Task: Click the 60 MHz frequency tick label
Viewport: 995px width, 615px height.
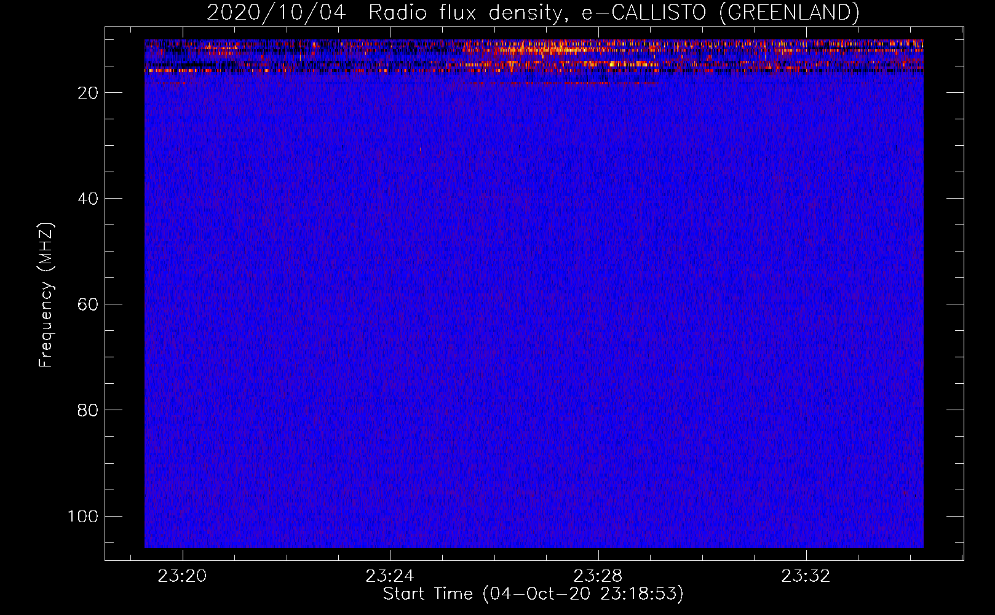Action: 88,304
